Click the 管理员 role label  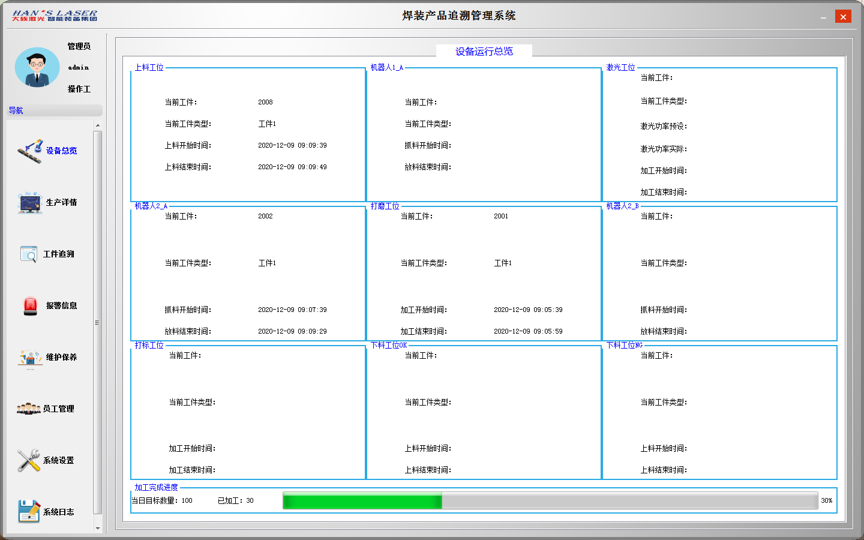79,47
